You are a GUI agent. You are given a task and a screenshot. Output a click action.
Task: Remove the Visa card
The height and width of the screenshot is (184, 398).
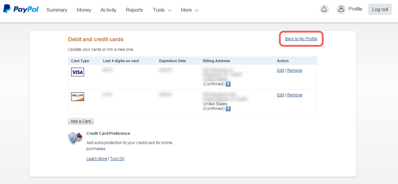click(295, 70)
